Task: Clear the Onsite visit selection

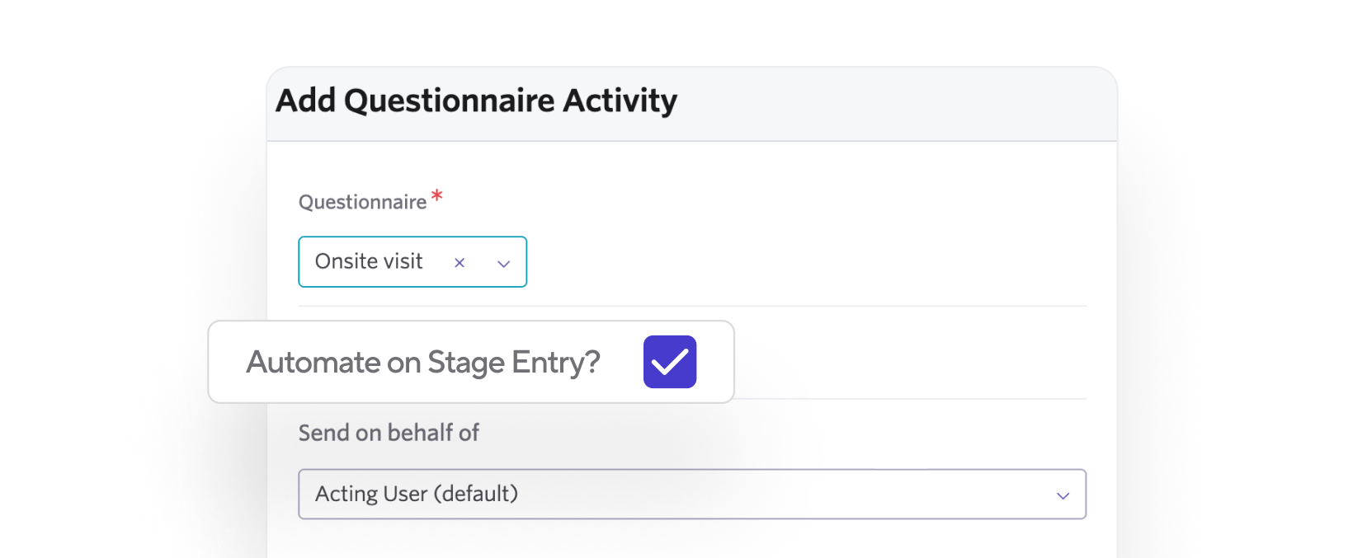Action: pos(460,263)
